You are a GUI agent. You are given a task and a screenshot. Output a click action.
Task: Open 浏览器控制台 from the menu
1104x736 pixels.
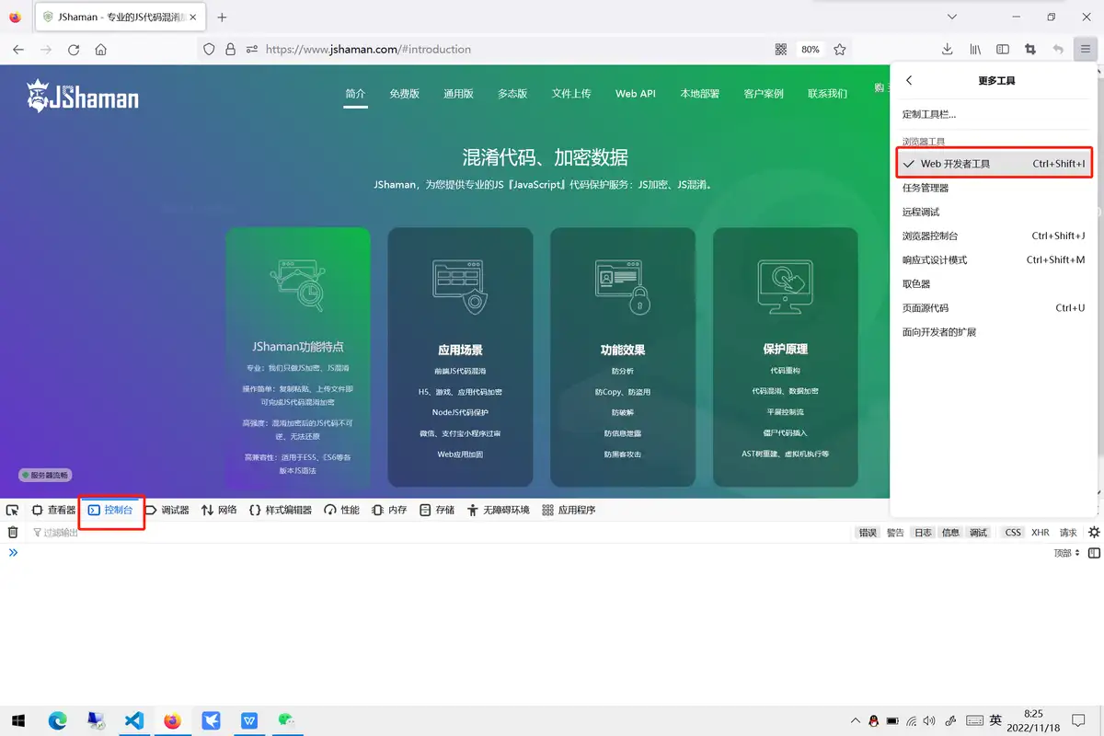(x=995, y=236)
